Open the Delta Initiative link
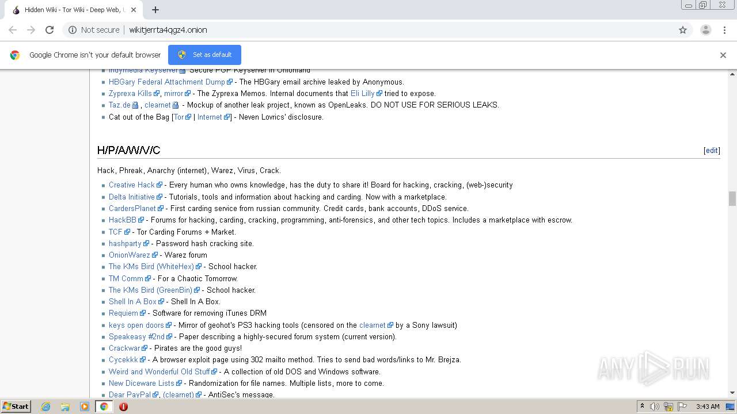 pos(132,197)
